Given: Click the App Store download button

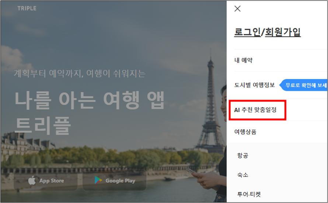Looking at the screenshot, I should coord(46,180).
